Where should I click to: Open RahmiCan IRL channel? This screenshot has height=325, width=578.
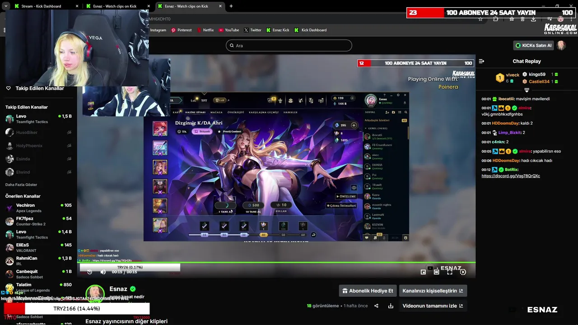click(38, 260)
